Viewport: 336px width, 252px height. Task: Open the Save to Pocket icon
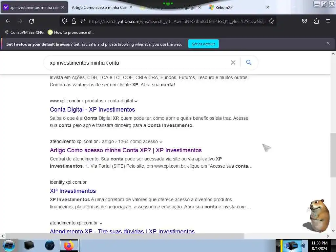(304, 21)
